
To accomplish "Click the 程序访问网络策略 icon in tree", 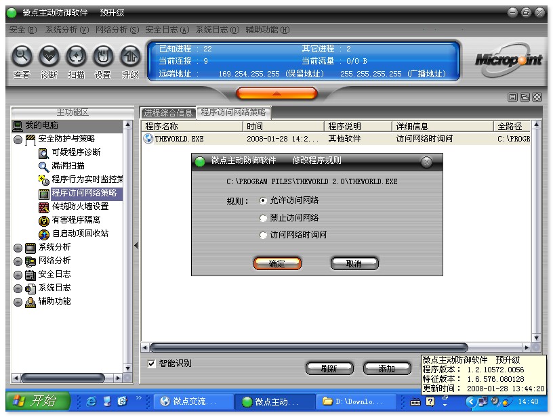I will point(44,194).
